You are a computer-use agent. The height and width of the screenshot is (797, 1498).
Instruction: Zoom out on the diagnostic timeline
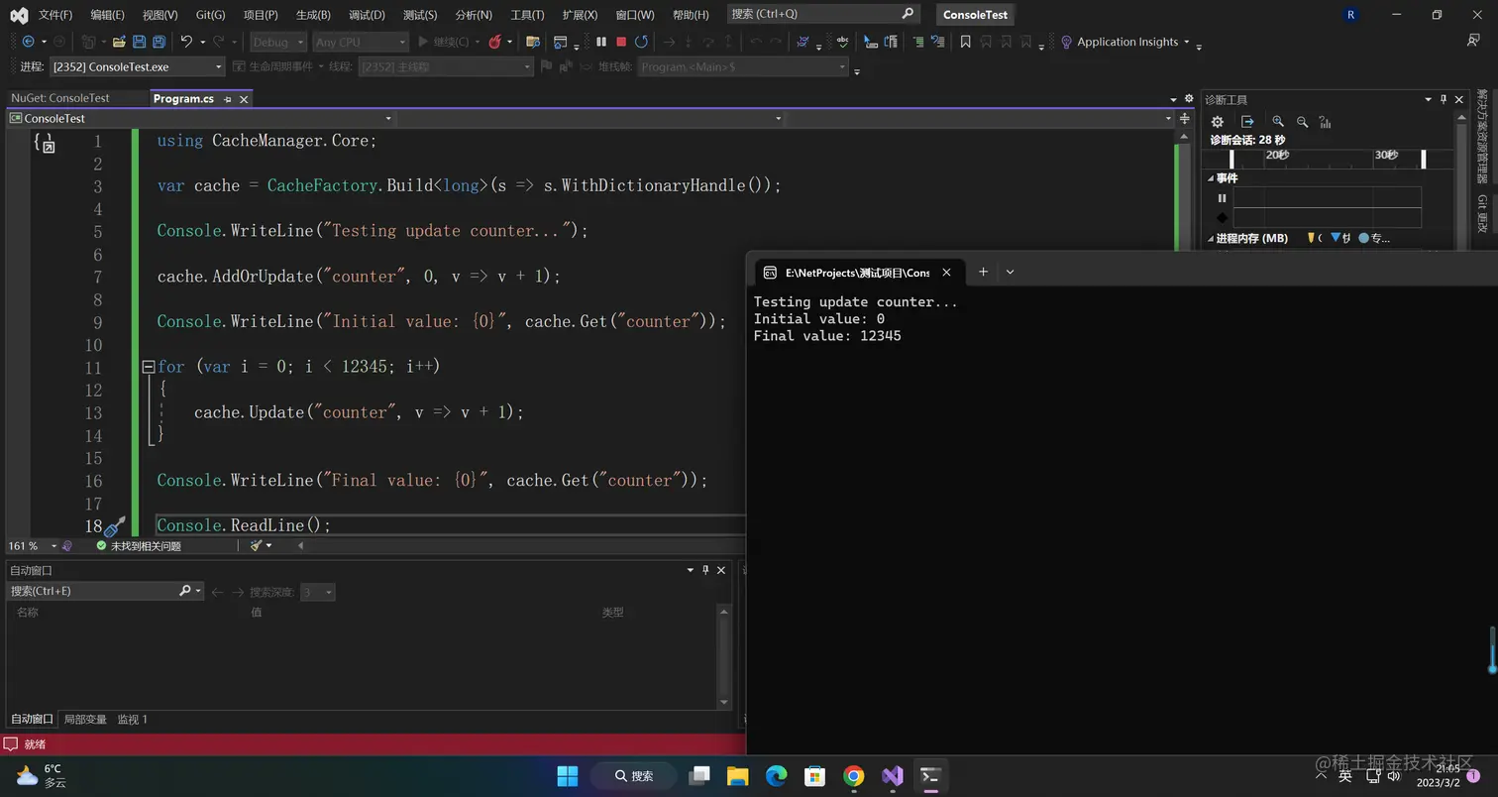(x=1302, y=122)
